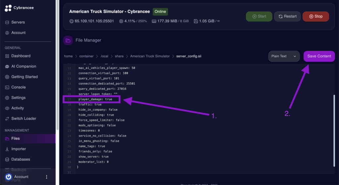
Task: Click the AI Companion chat icon
Action: click(7, 66)
